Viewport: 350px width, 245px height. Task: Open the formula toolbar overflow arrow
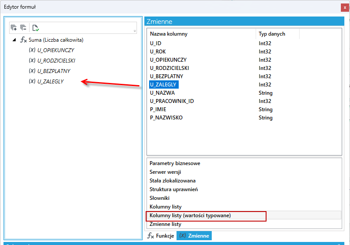[x=135, y=31]
